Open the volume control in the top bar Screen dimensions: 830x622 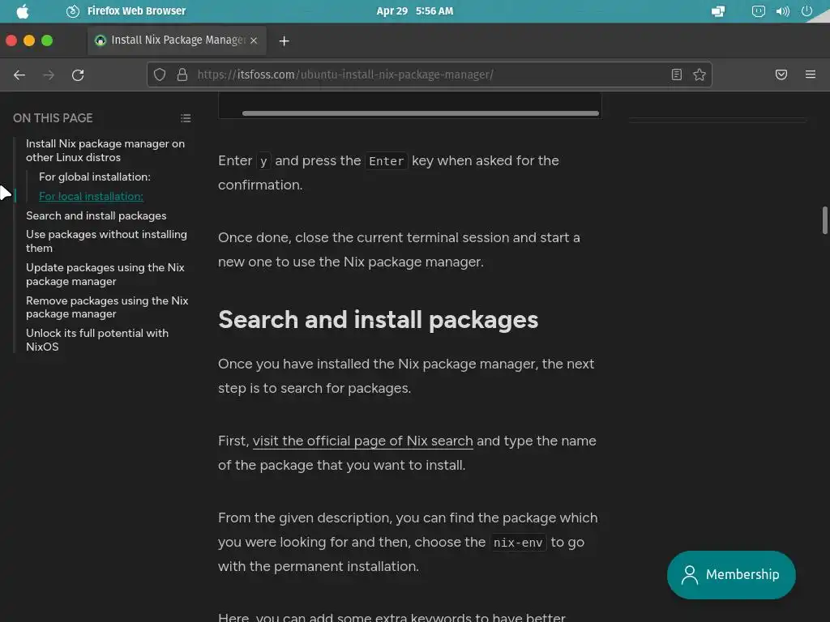[783, 11]
